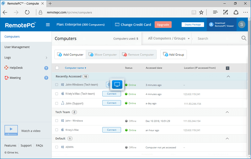
Task: Click the Download RemotePC Viewer icon
Action: [211, 24]
